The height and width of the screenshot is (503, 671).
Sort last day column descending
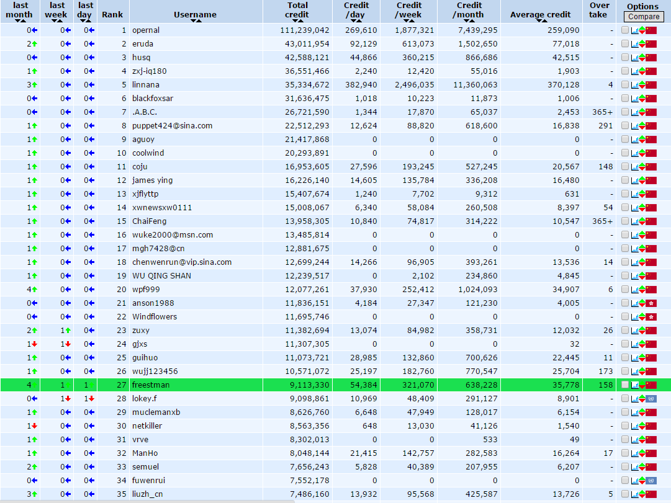tap(83, 21)
